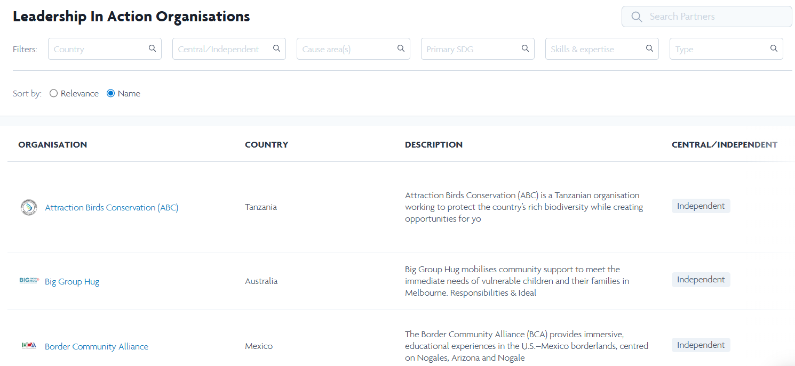Click the search icon in Type filter
This screenshot has width=795, height=366.
click(x=774, y=48)
